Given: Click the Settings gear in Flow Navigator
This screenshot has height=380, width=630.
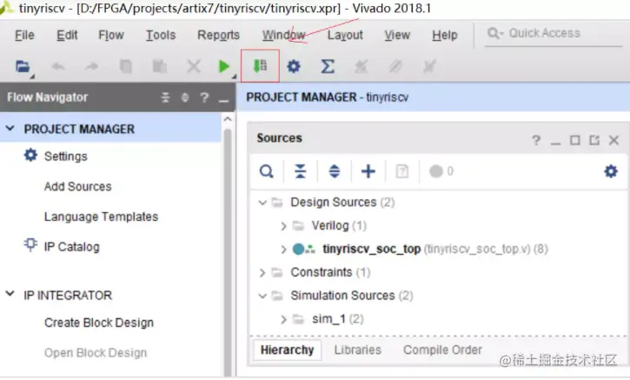Looking at the screenshot, I should 30,155.
